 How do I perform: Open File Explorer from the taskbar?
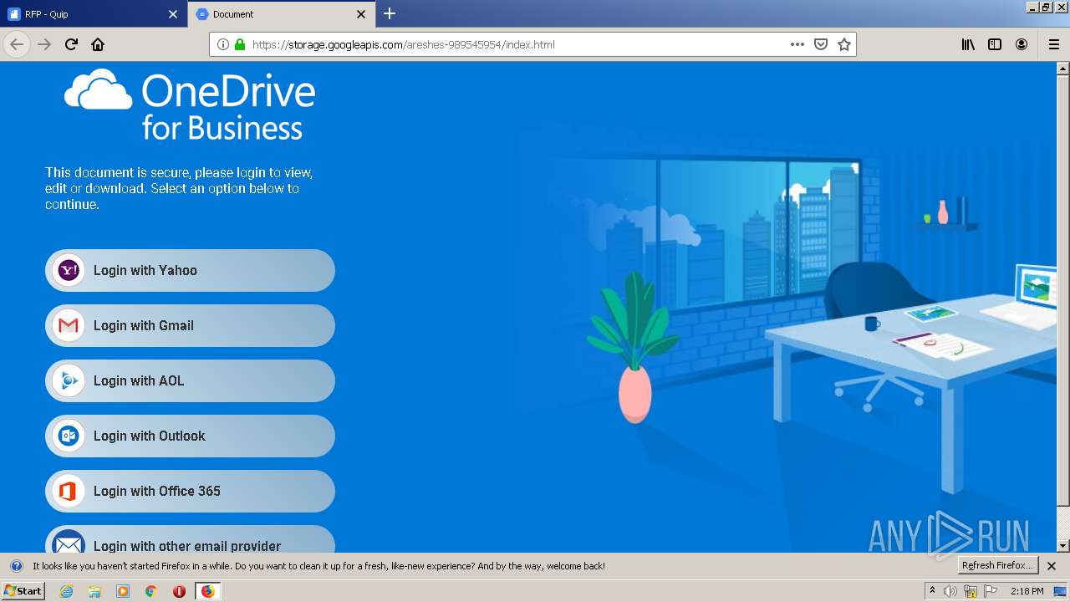coord(94,591)
